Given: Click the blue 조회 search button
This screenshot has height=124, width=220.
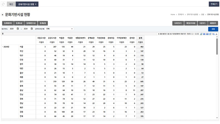Looking at the screenshot, I should coord(213,29).
